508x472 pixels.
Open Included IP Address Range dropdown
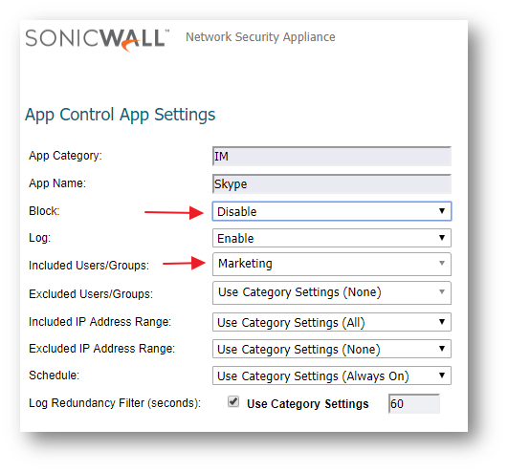[x=332, y=322]
